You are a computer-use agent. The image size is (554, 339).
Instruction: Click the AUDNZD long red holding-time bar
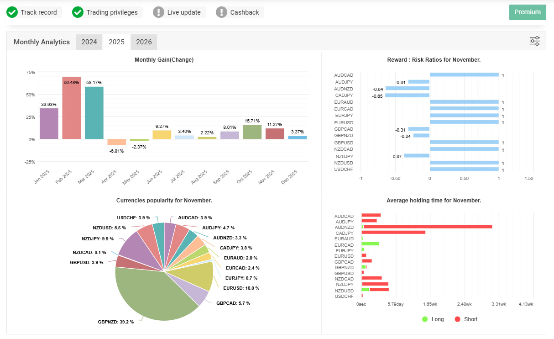click(428, 227)
